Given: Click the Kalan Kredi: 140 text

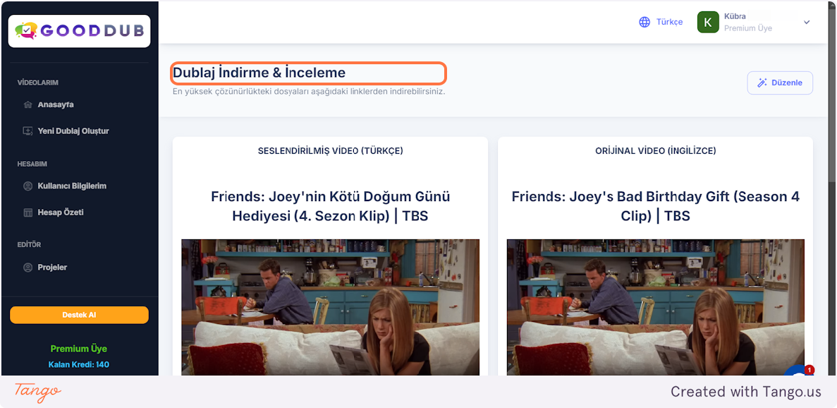Looking at the screenshot, I should pyautogui.click(x=79, y=365).
